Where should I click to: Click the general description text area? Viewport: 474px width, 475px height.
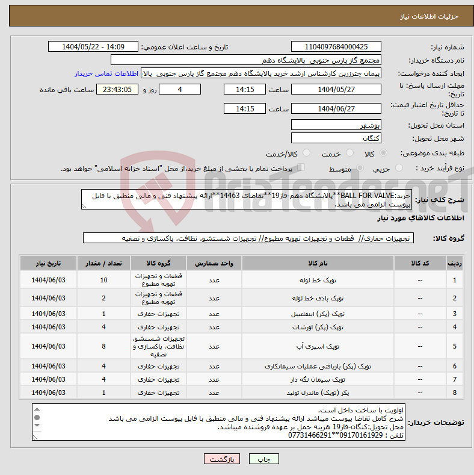point(247,199)
